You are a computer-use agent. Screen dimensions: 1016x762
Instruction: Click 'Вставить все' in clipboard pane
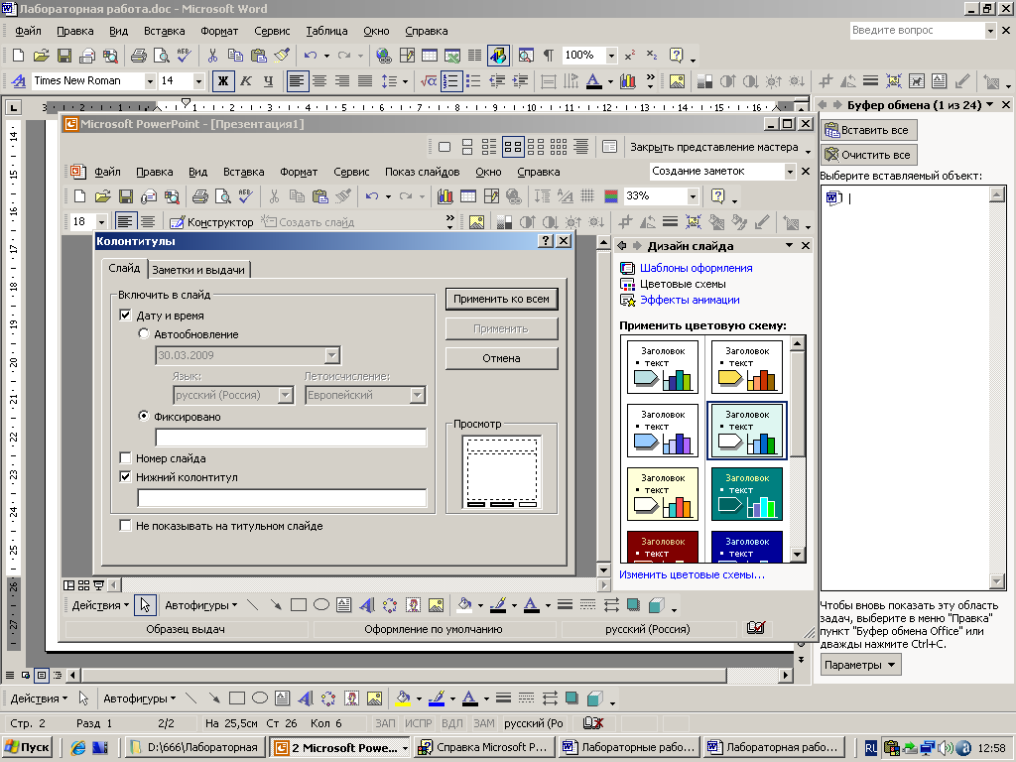pyautogui.click(x=868, y=130)
